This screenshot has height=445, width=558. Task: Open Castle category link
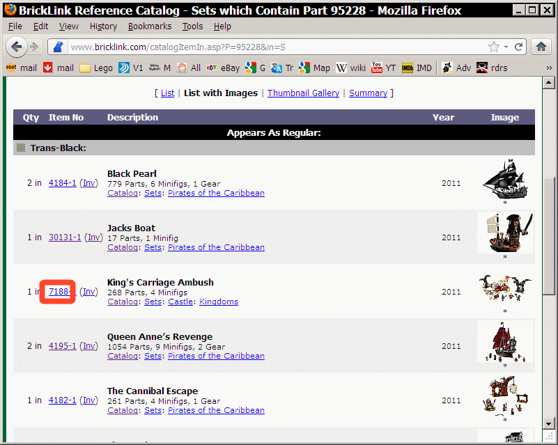point(180,302)
